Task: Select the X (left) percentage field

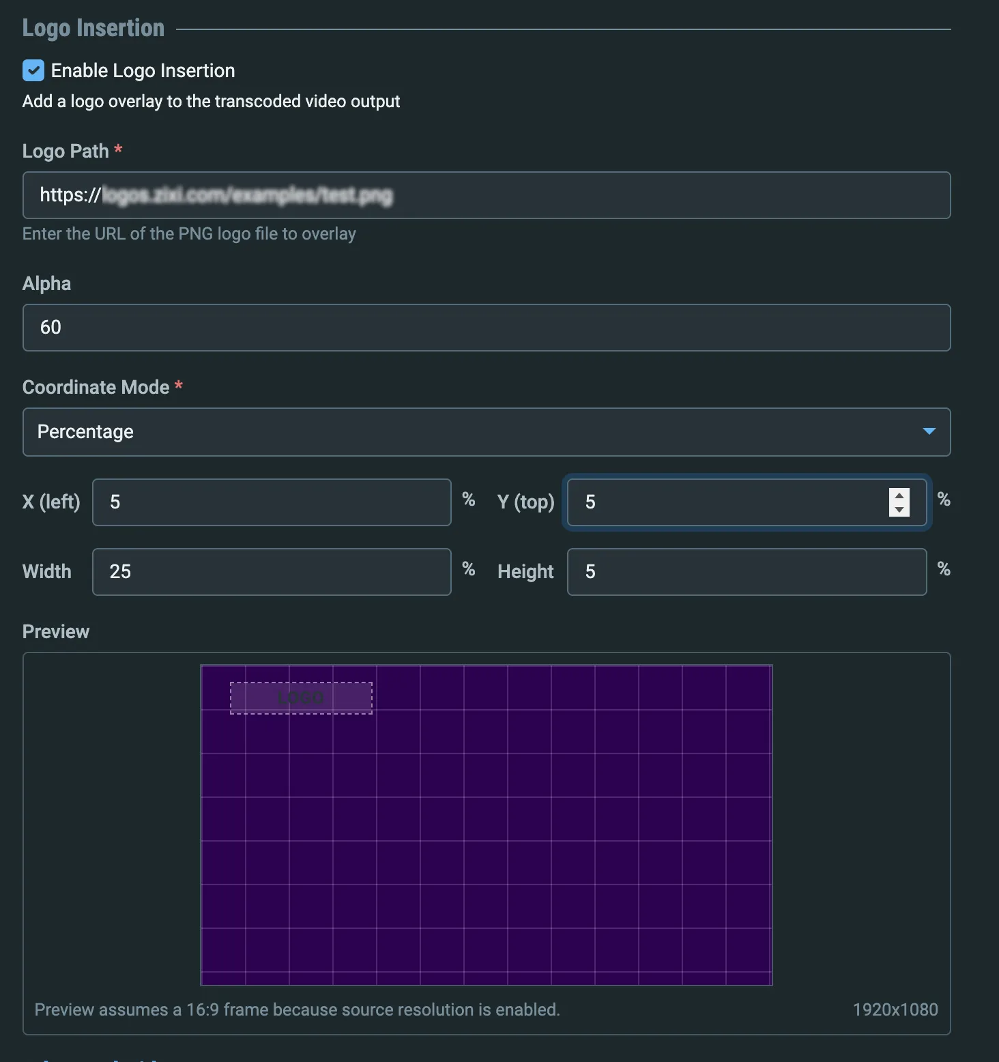Action: [272, 502]
